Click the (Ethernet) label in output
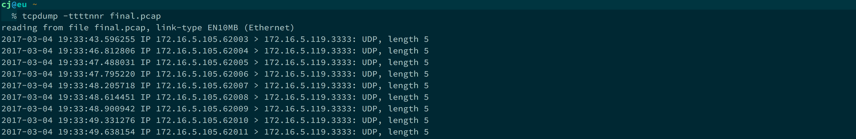The height and width of the screenshot is (139, 856). tap(271, 28)
